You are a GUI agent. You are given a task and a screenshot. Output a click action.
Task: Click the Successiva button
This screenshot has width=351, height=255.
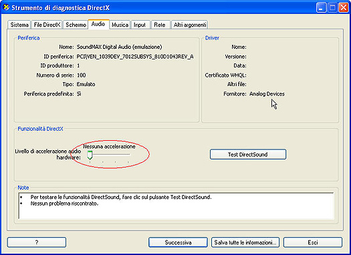[178, 242]
